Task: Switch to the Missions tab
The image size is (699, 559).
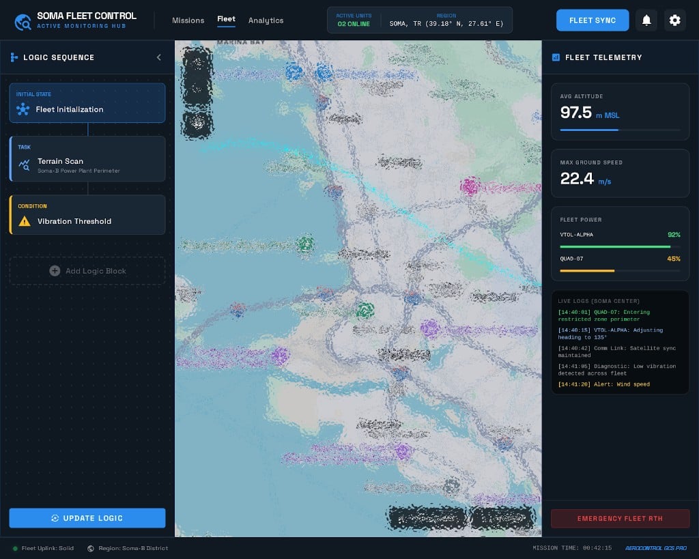Action: 188,20
